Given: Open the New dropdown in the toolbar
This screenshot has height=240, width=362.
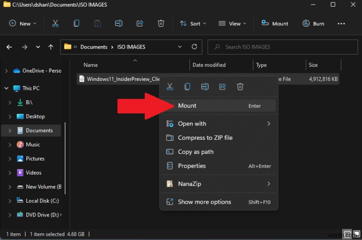Looking at the screenshot, I should tap(23, 24).
